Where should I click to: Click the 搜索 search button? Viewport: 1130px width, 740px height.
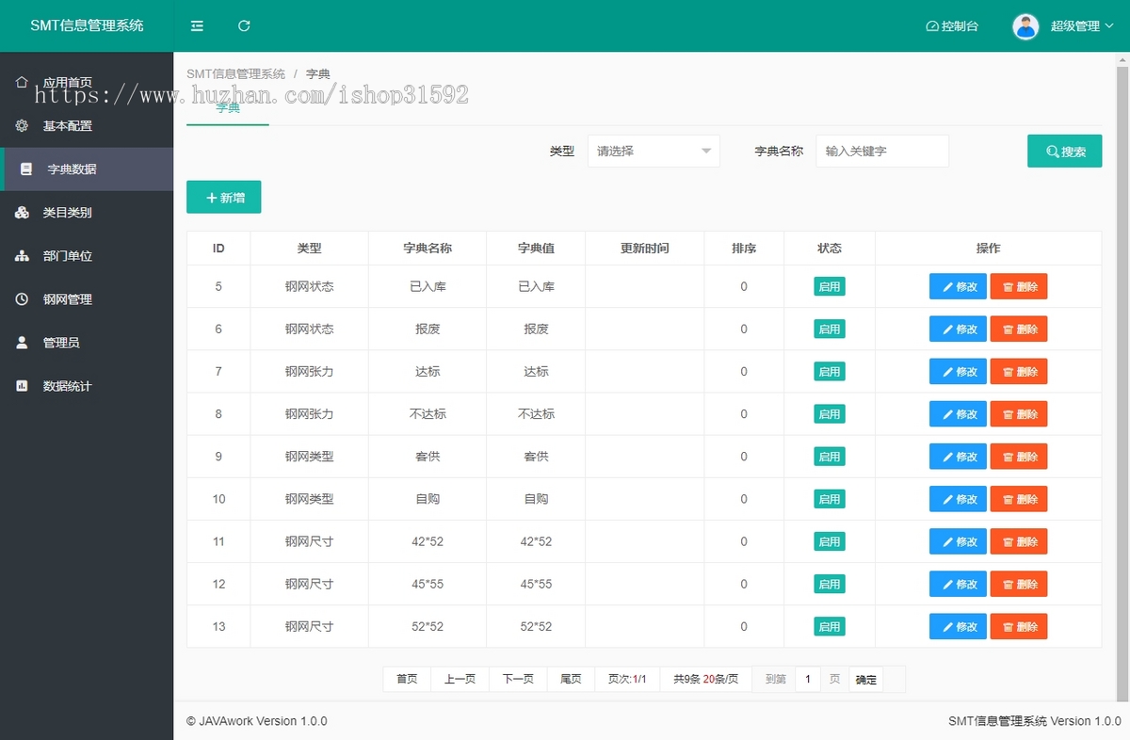click(x=1064, y=152)
